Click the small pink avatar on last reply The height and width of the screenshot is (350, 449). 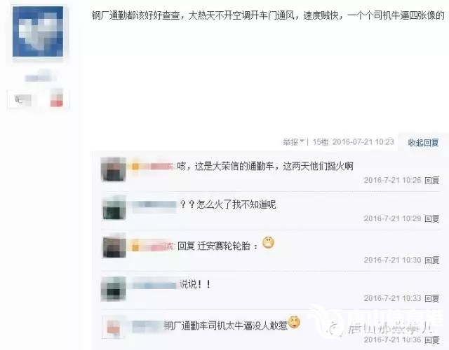114,327
